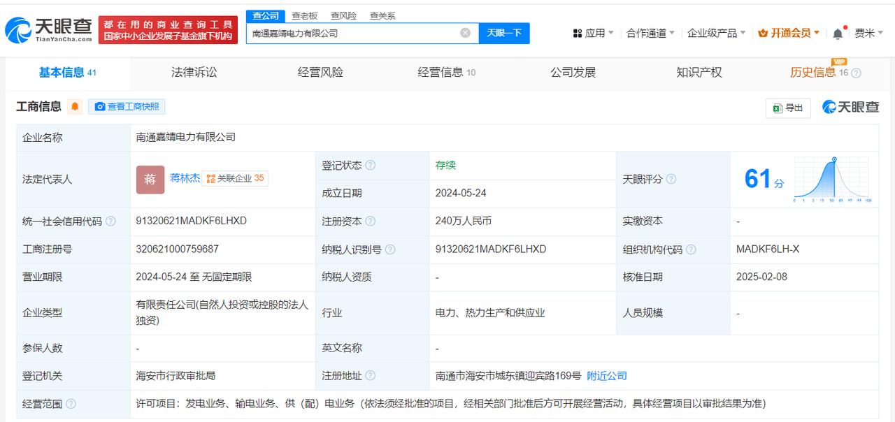Click the help icon next to 天眼评分

click(x=671, y=179)
